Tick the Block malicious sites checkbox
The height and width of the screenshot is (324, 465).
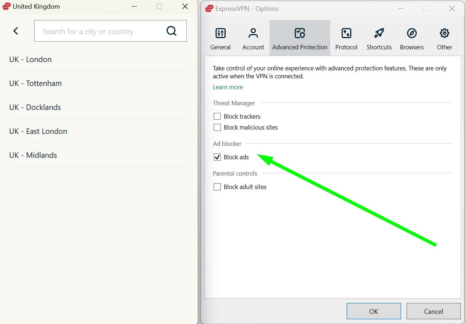(217, 127)
